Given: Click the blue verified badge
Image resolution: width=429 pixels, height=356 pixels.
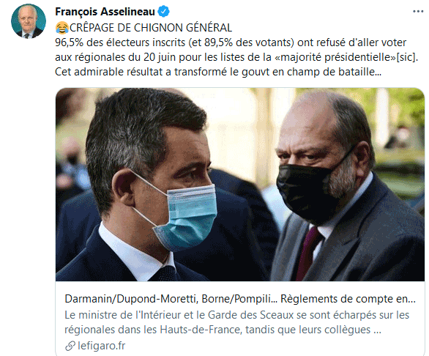Looking at the screenshot, I should click(x=164, y=12).
